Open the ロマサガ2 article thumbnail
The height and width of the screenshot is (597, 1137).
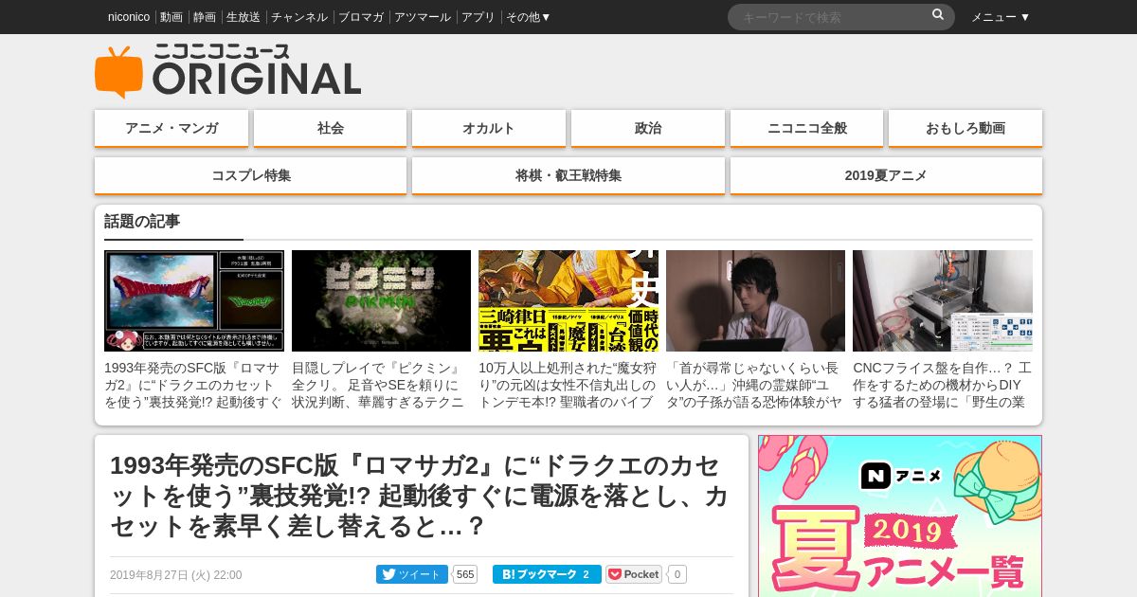pyautogui.click(x=194, y=300)
